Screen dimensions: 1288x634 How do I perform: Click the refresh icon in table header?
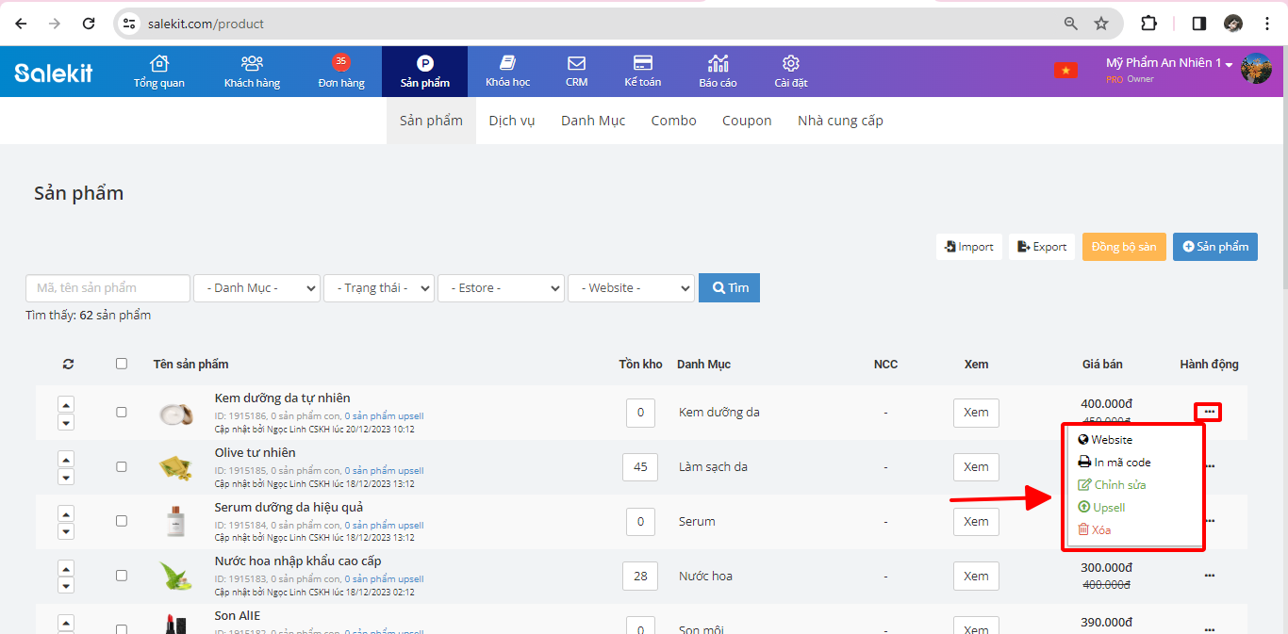67,365
